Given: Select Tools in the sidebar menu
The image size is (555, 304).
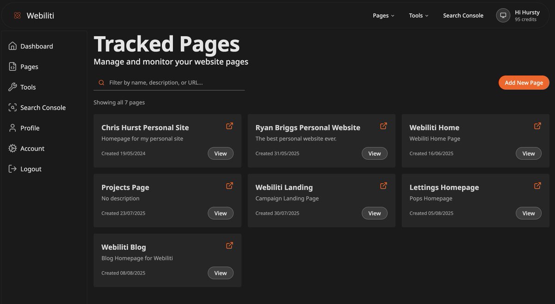Looking at the screenshot, I should (28, 87).
